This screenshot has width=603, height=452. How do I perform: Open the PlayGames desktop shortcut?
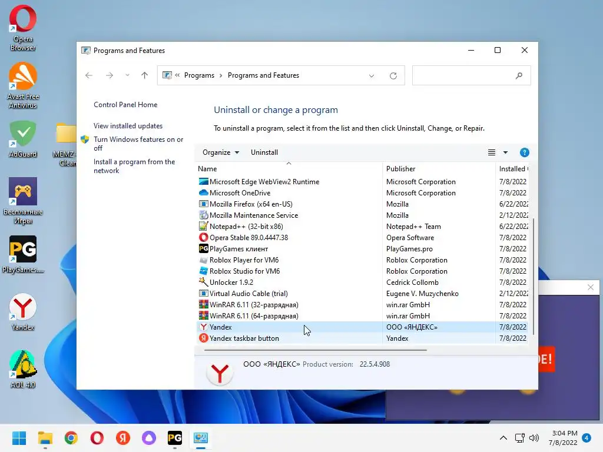pyautogui.click(x=23, y=254)
